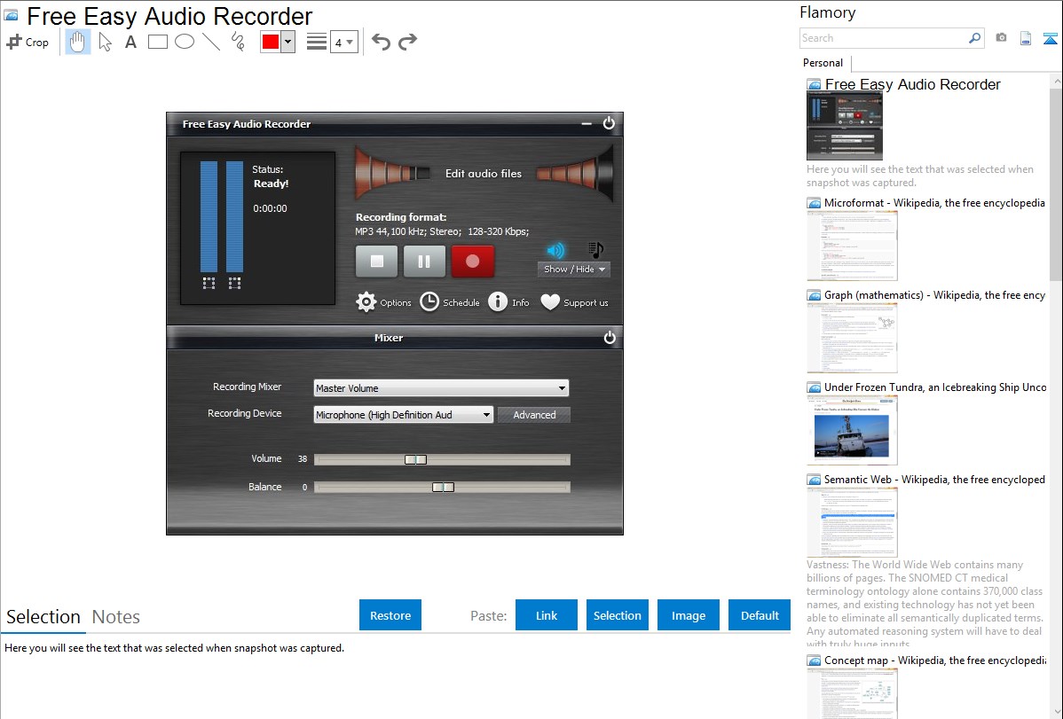Viewport: 1063px width, 719px height.
Task: Click the music note playlist icon
Action: 595,251
